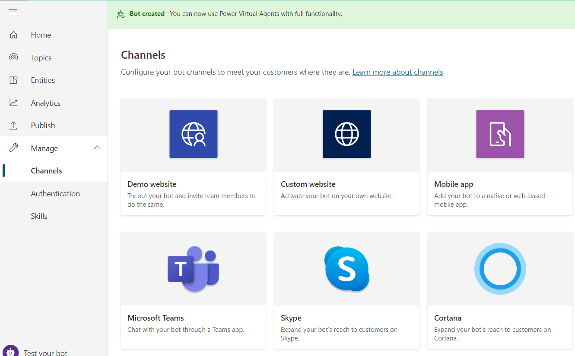Screen dimensions: 575x356
Task: Open the Demo website channel title
Action: pyautogui.click(x=152, y=184)
